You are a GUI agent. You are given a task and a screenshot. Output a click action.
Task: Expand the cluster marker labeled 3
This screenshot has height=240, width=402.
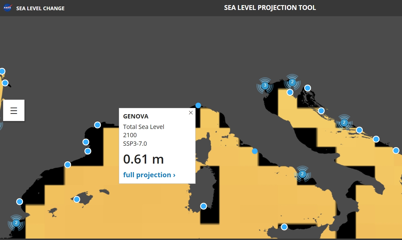(x=265, y=85)
